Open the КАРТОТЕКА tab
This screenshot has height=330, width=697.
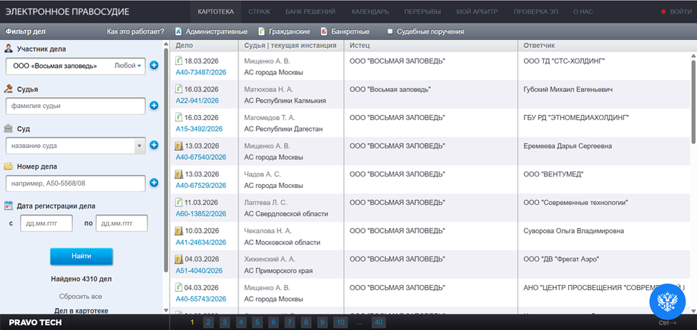coord(216,11)
